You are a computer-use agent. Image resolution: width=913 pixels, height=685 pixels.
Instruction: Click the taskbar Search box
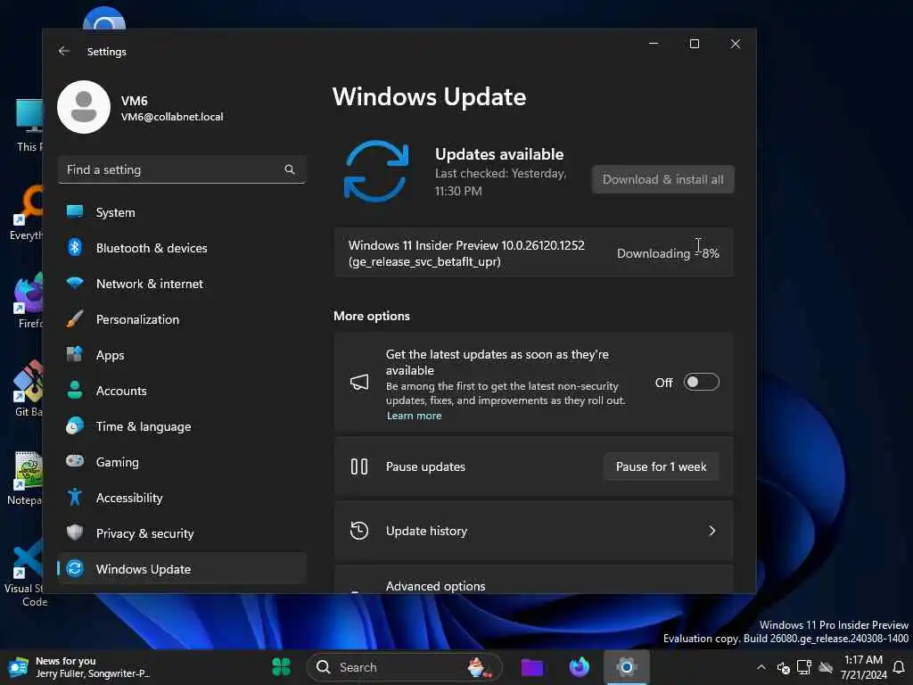(x=404, y=667)
